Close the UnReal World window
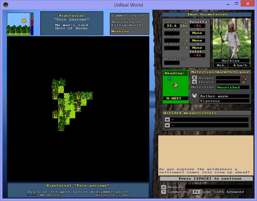This screenshot has width=257, height=201. click(248, 4)
